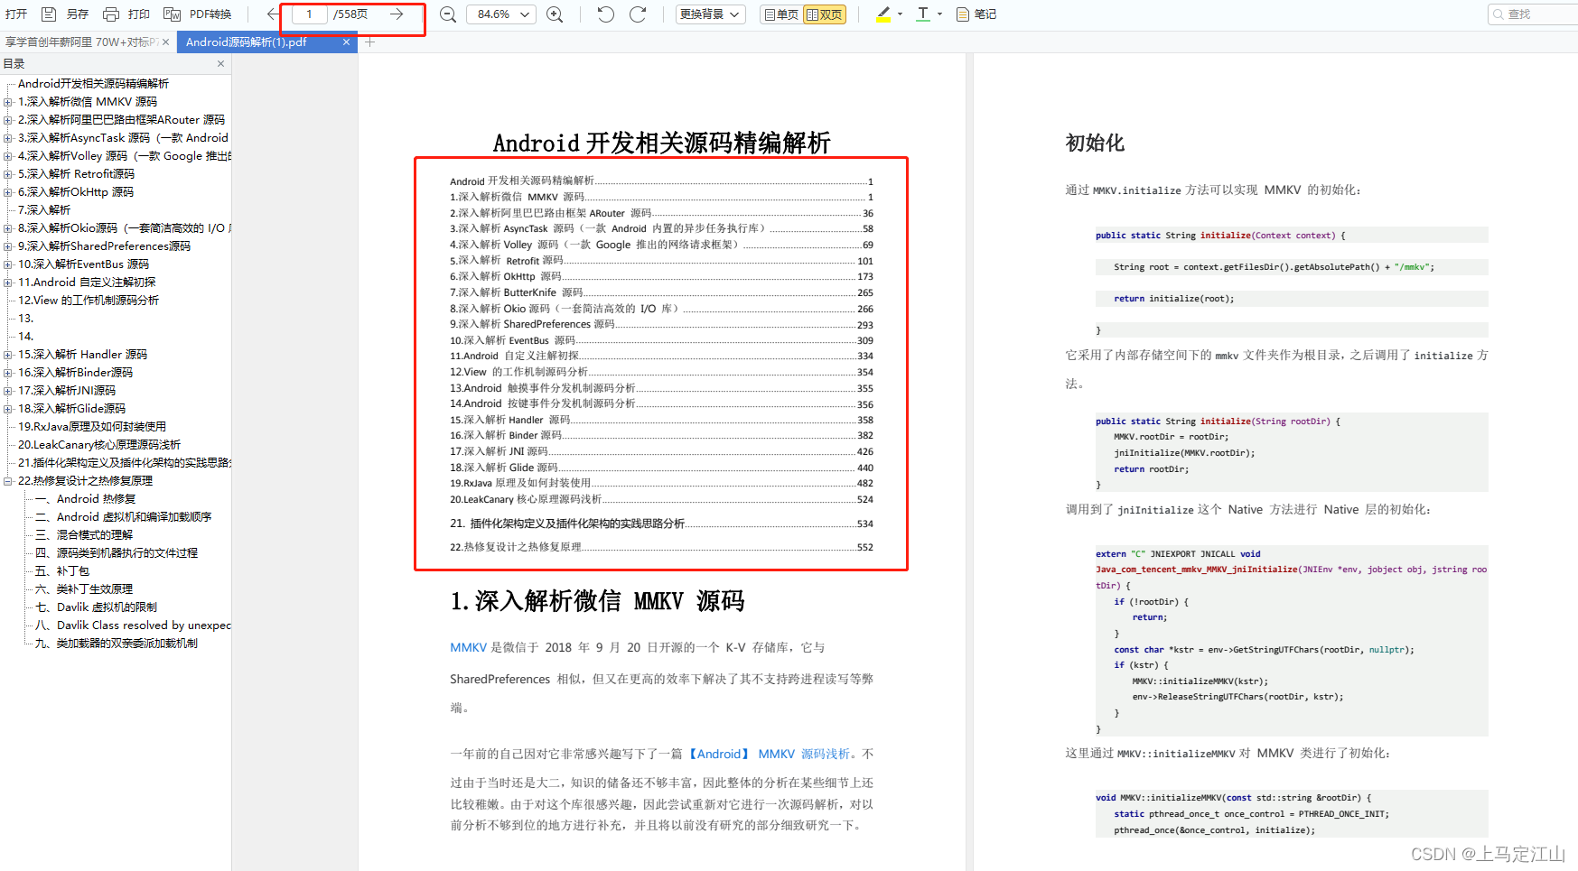Open outline item 19.RxJava原理及如何封装使用
This screenshot has width=1578, height=871.
point(92,427)
